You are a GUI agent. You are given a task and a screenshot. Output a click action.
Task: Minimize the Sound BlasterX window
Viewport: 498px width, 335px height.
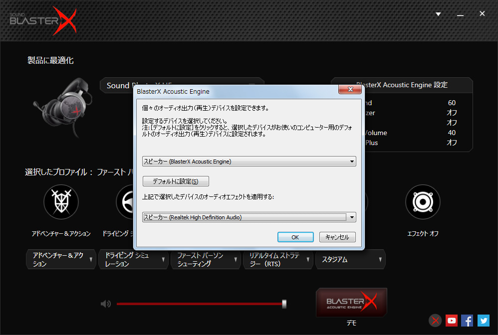(x=460, y=14)
